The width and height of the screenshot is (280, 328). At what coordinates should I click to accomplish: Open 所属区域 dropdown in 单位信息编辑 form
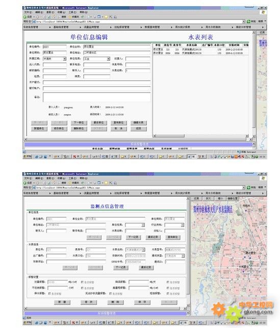(65, 59)
